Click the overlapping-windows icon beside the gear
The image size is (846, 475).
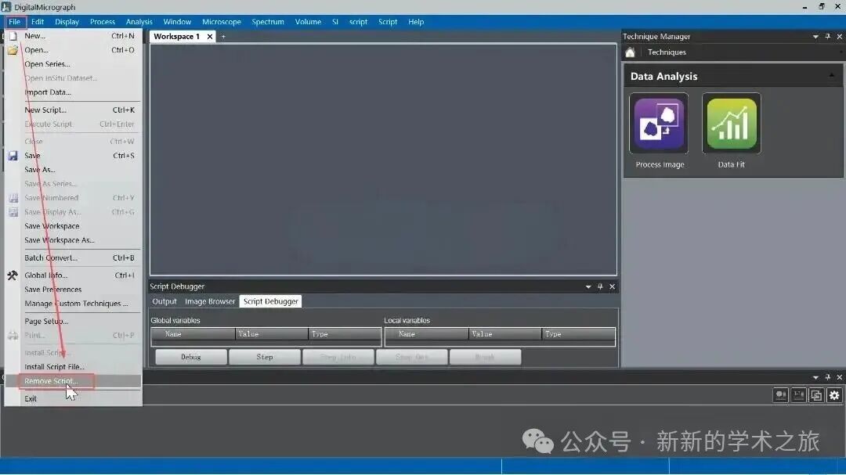click(x=816, y=395)
